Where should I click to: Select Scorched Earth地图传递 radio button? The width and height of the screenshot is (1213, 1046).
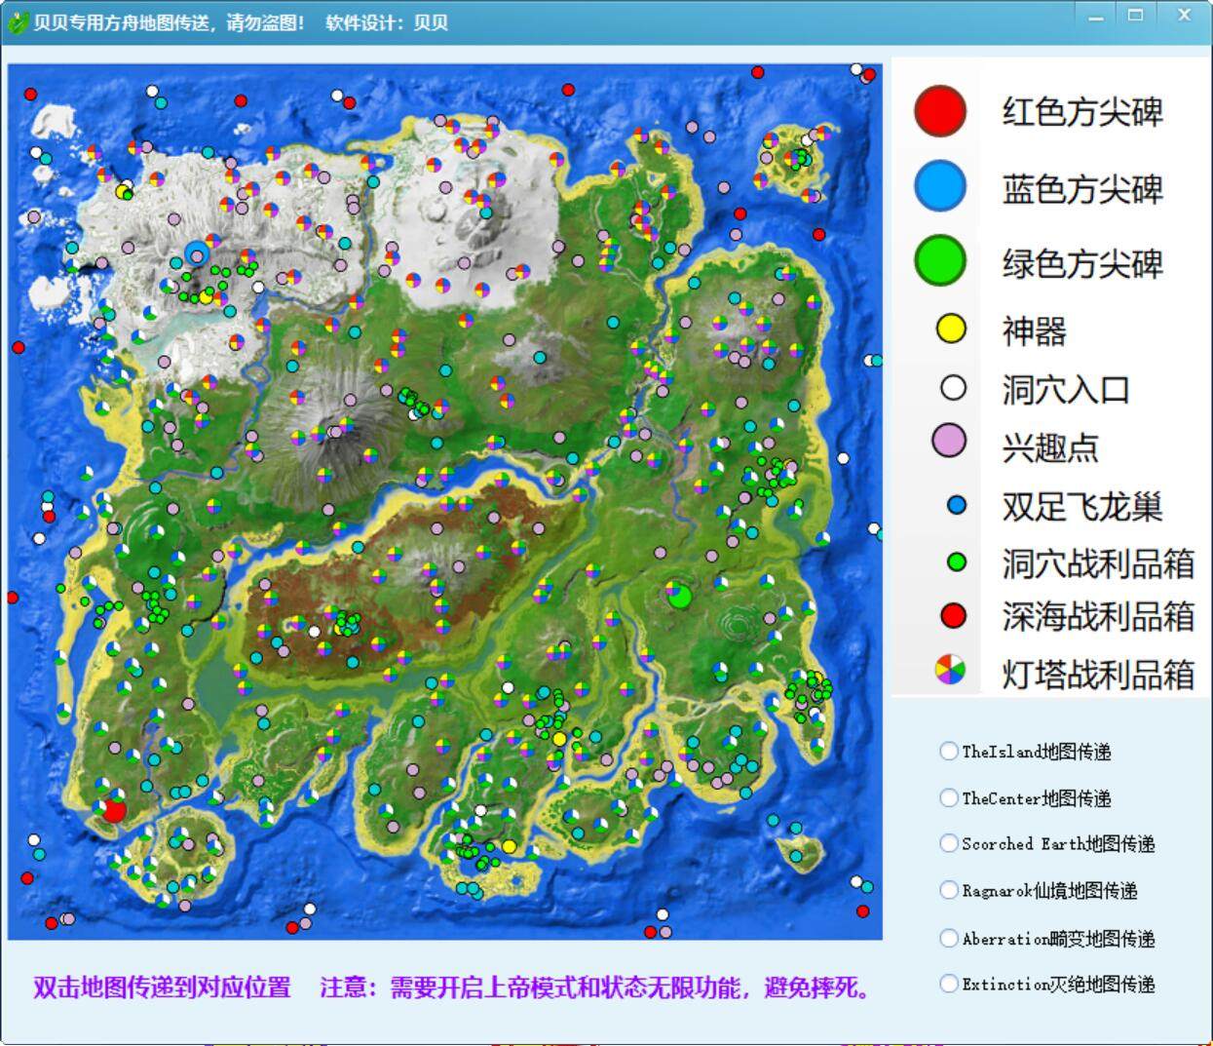coord(949,843)
